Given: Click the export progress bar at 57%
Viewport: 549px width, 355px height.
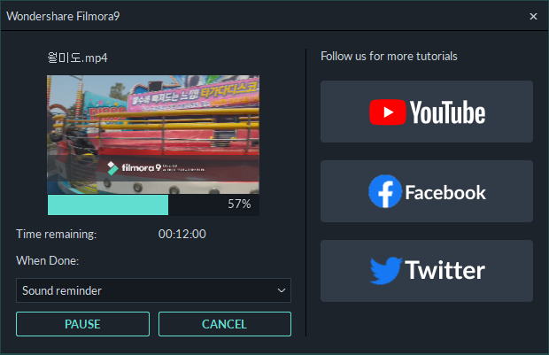Looking at the screenshot, I should pyautogui.click(x=153, y=205).
